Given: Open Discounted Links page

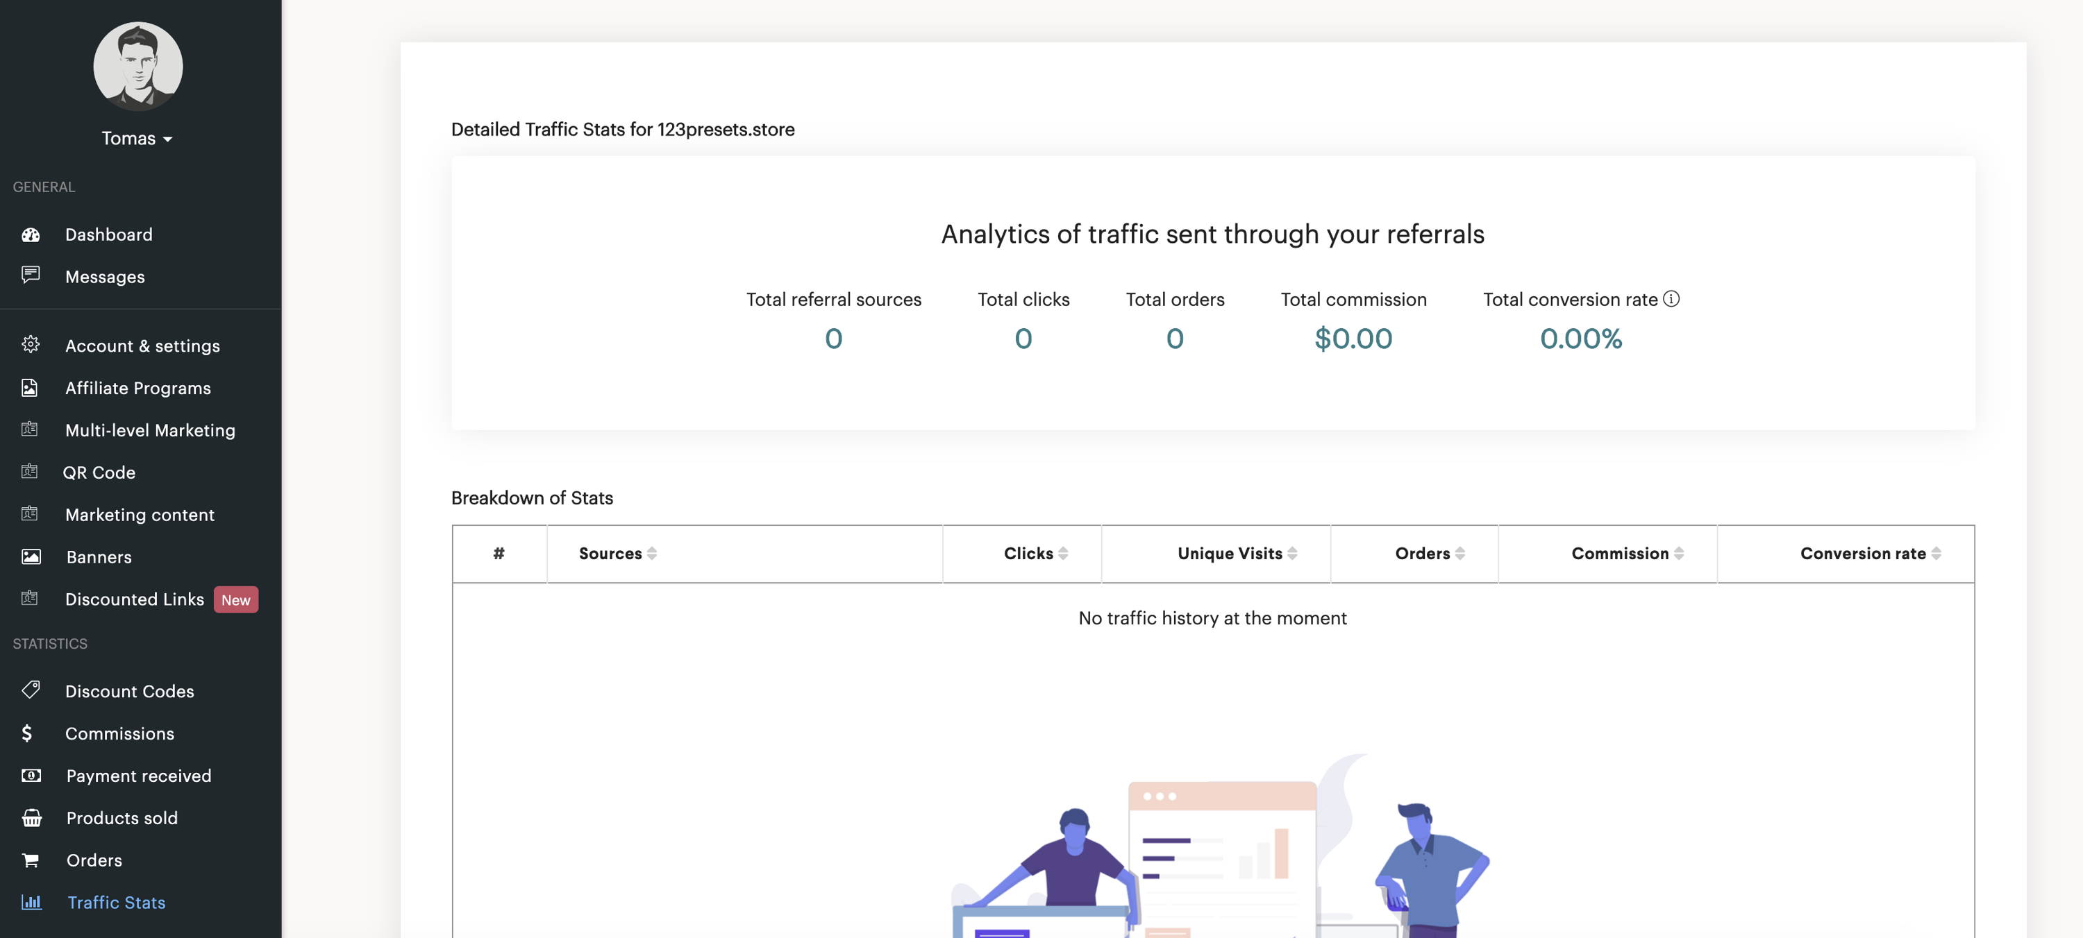Looking at the screenshot, I should (134, 599).
